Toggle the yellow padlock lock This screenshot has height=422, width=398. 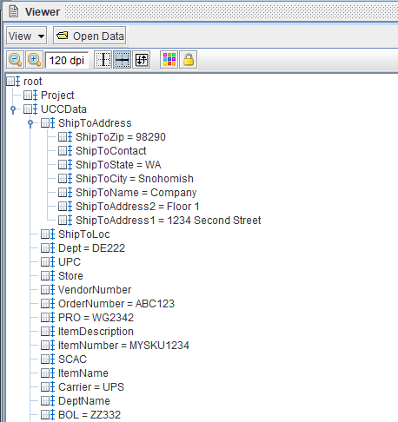point(189,60)
